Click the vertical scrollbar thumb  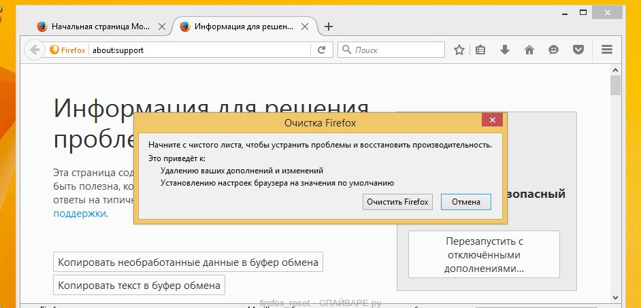click(615, 85)
